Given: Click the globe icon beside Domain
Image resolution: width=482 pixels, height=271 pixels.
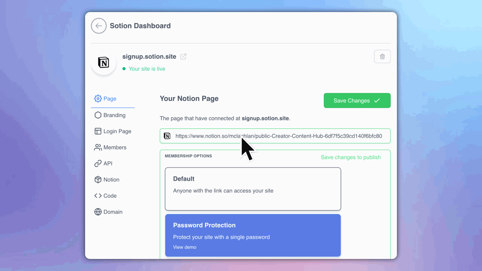Looking at the screenshot, I should point(98,212).
